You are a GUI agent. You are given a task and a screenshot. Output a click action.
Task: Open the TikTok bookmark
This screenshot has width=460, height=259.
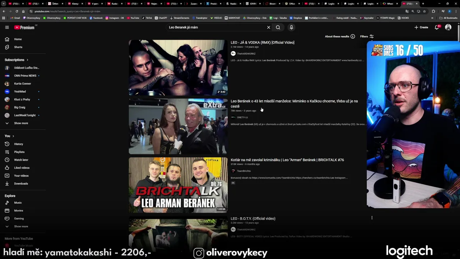coord(147,18)
